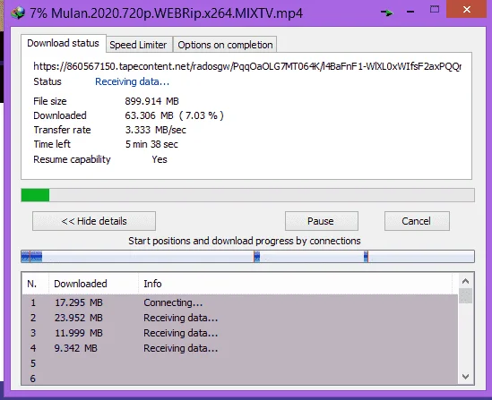
Task: Click the Resume capability value Yes
Action: (160, 159)
